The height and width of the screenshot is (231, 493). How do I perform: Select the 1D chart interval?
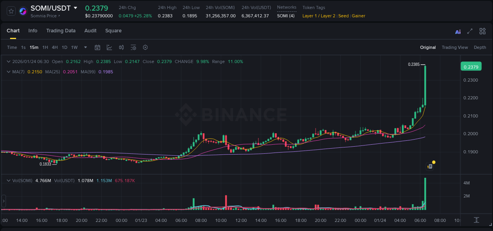(x=64, y=47)
